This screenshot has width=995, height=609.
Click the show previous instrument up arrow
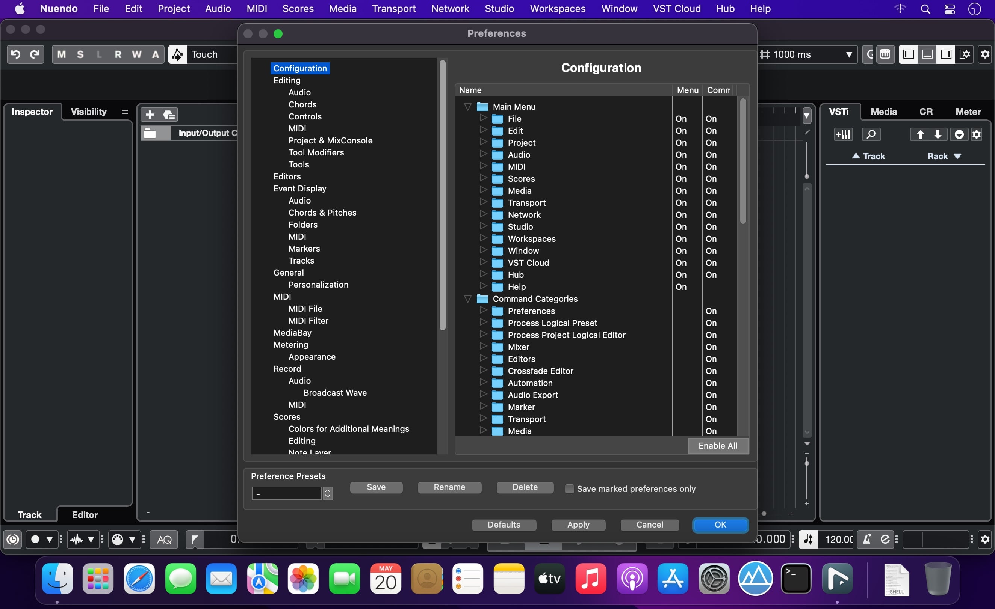click(x=920, y=134)
